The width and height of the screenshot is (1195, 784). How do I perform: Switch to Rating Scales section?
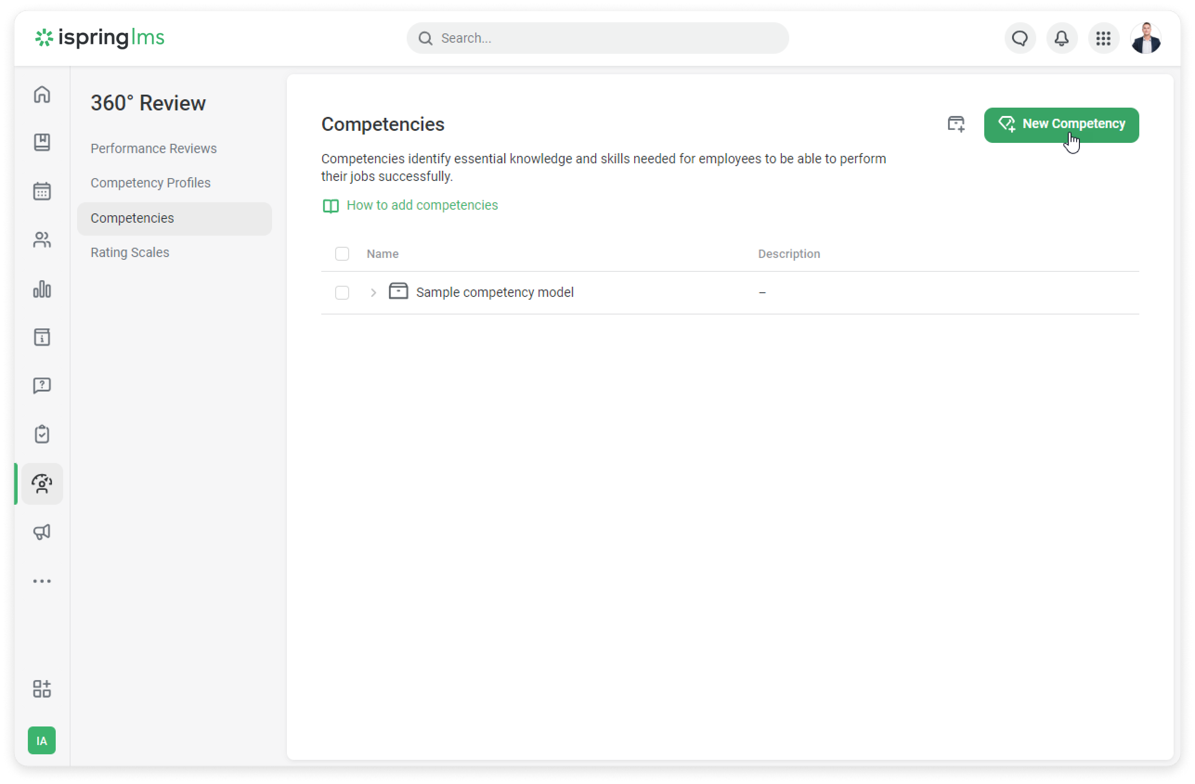click(130, 252)
